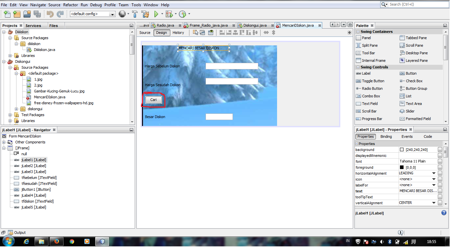Switch to History view

click(178, 33)
